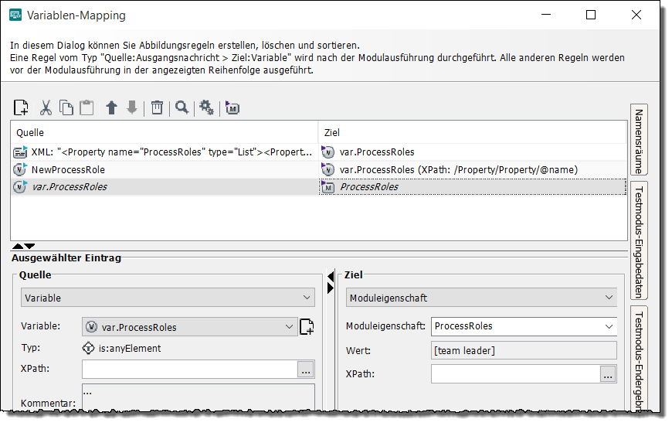Click the gears settings icon in toolbar
Image resolution: width=672 pixels, height=426 pixels.
pyautogui.click(x=207, y=107)
